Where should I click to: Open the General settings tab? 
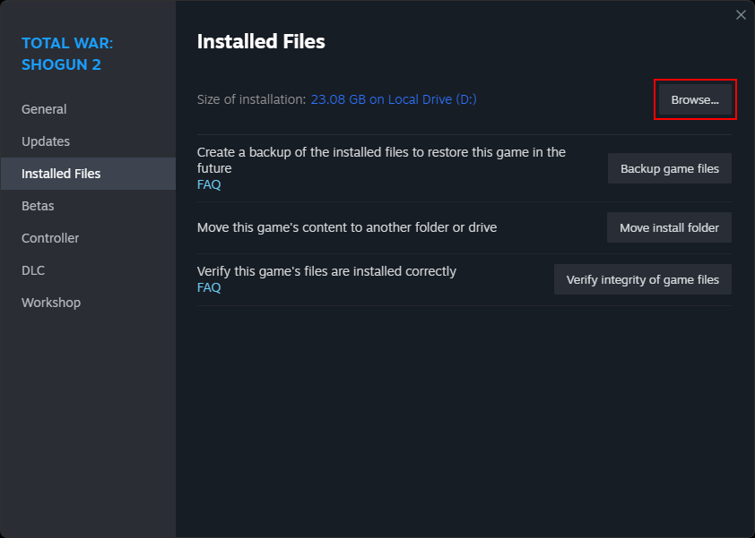(x=44, y=109)
